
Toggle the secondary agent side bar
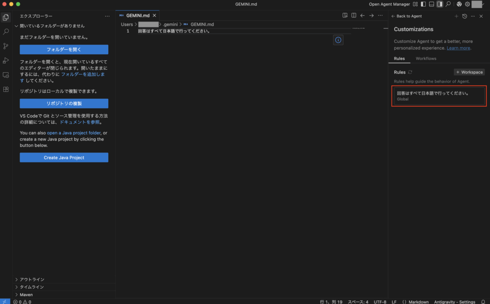point(439,4)
